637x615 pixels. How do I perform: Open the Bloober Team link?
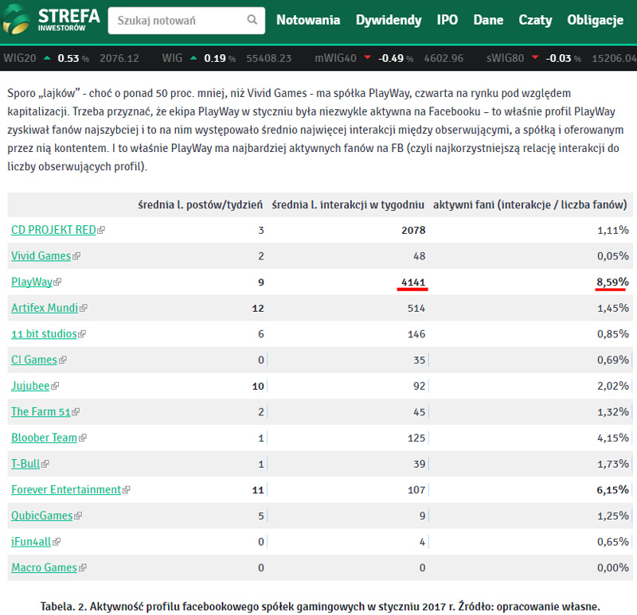click(44, 438)
